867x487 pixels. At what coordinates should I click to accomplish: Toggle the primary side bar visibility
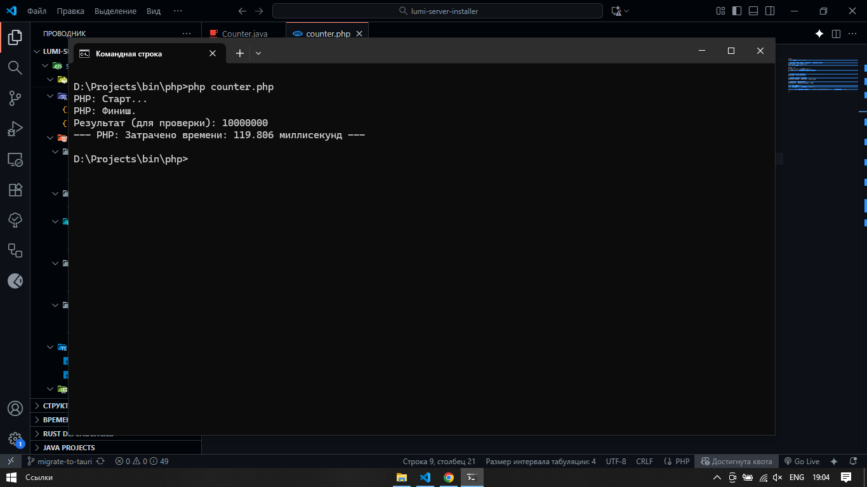pos(736,11)
